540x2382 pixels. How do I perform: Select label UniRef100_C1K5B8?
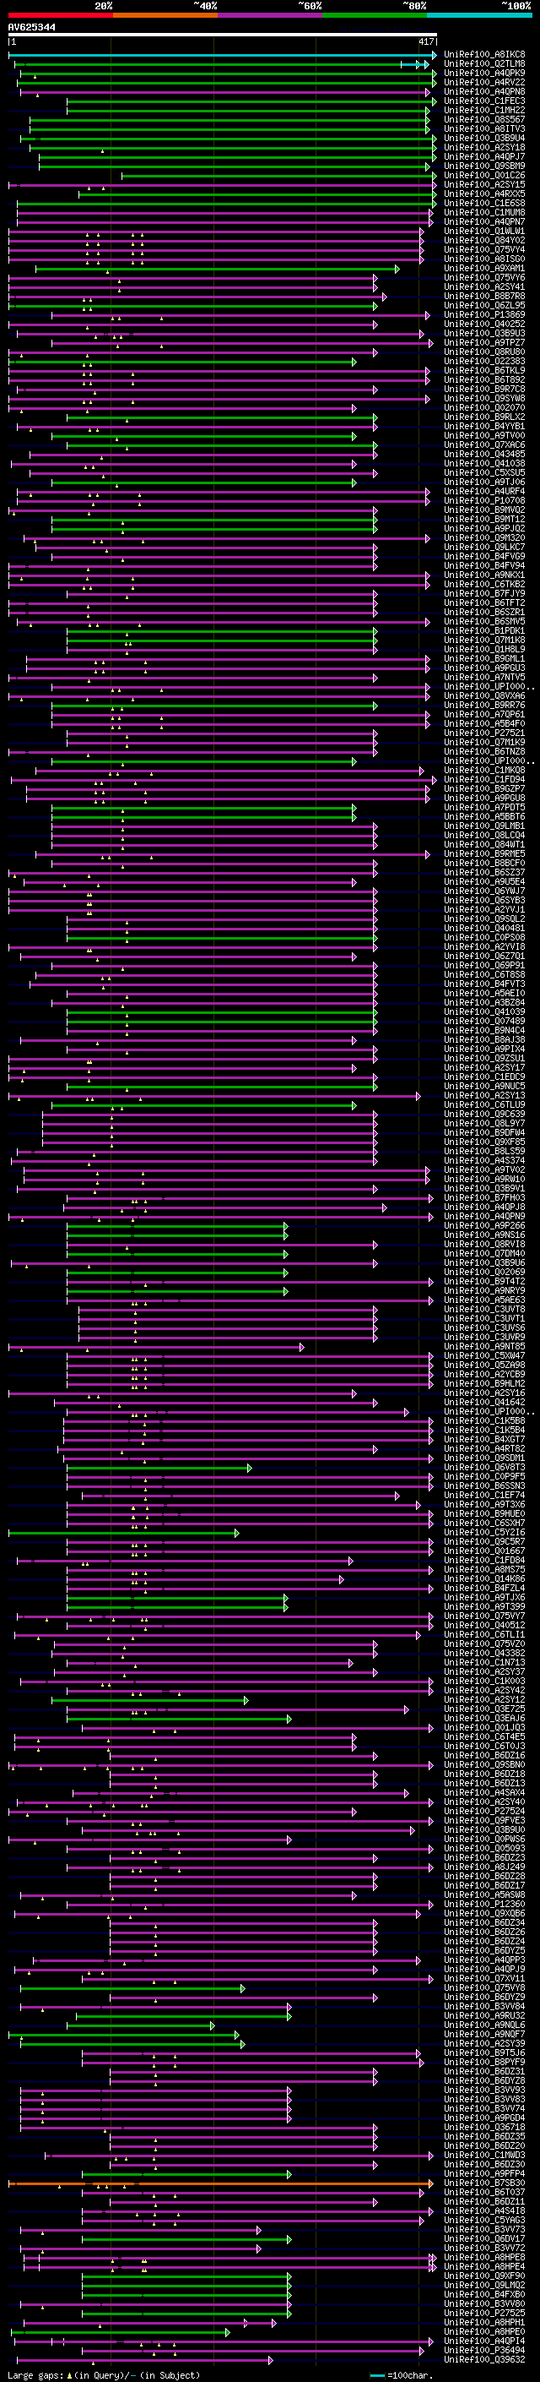484,1420
